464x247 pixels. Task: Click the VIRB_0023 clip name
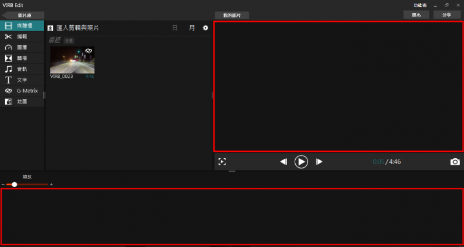62,77
